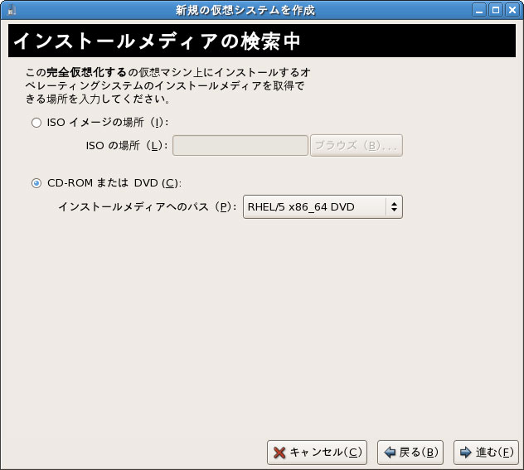524x470 pixels.
Task: Click the left arrow icon on 戻る
Action: click(390, 453)
